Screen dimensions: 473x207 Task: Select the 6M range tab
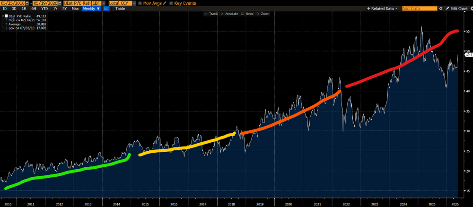34,9
